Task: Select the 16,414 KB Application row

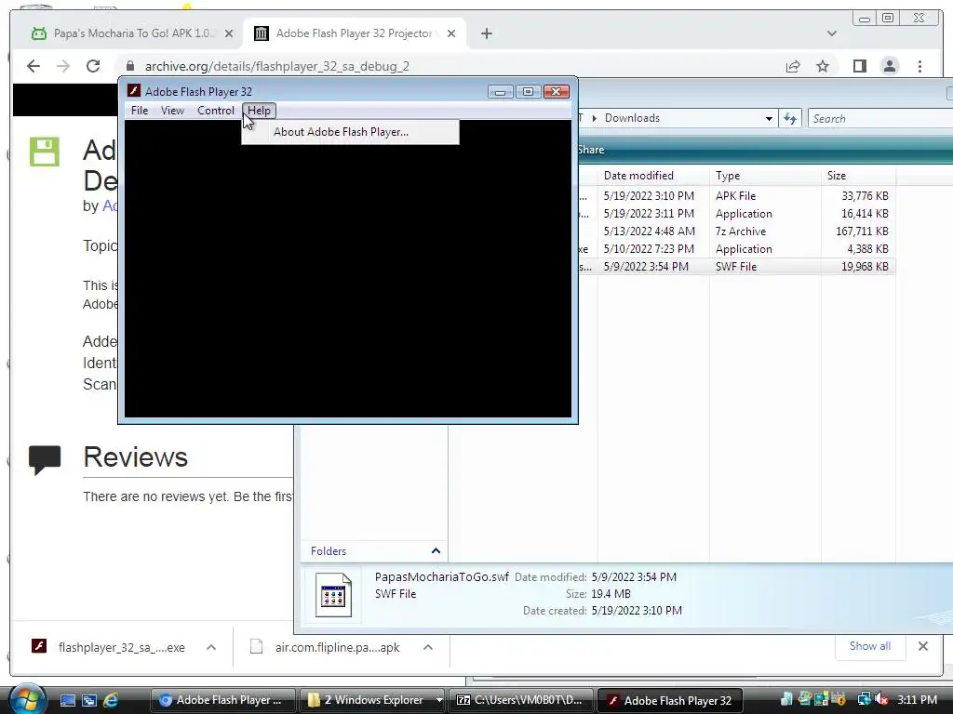Action: click(x=736, y=214)
